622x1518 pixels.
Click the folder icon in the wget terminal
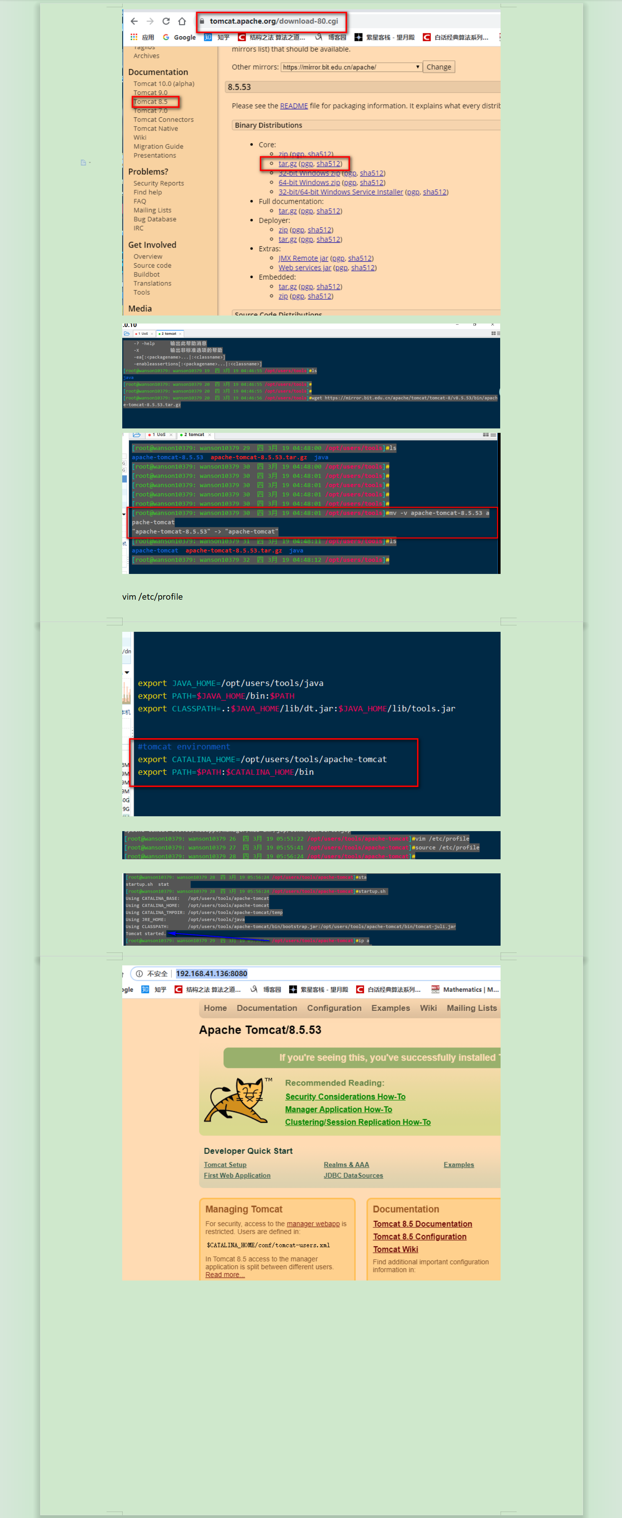coord(127,334)
